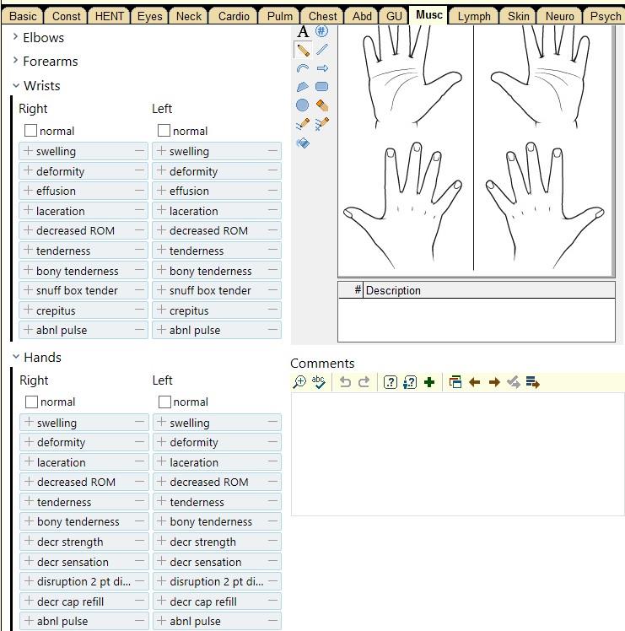Expand the Forearms section
Image resolution: width=625 pixels, height=631 pixels.
coord(16,61)
